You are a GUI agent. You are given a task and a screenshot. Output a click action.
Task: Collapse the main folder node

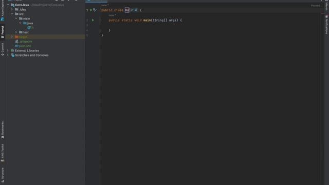coord(16,18)
